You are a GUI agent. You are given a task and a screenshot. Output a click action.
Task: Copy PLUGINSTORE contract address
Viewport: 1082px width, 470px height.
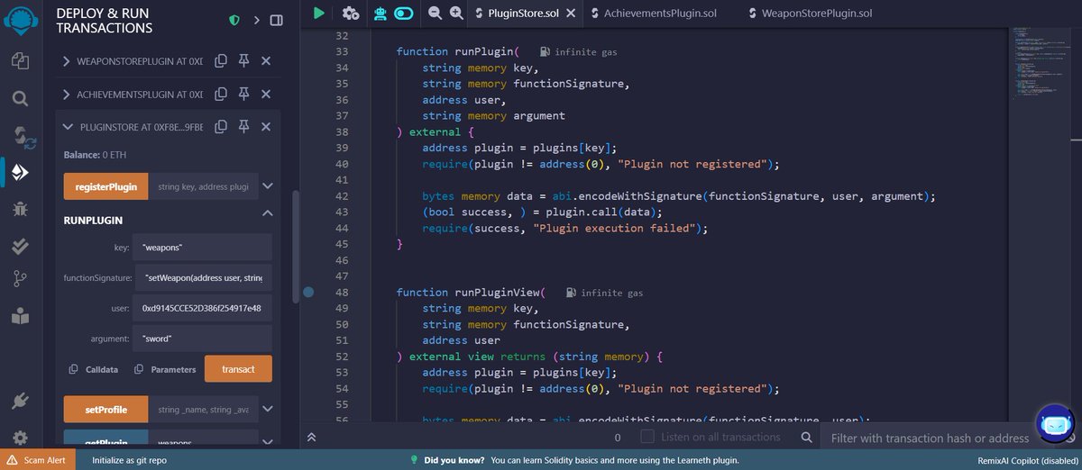[220, 127]
